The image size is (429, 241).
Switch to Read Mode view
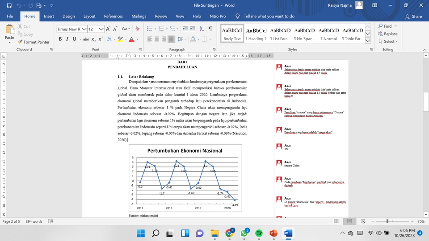336,221
